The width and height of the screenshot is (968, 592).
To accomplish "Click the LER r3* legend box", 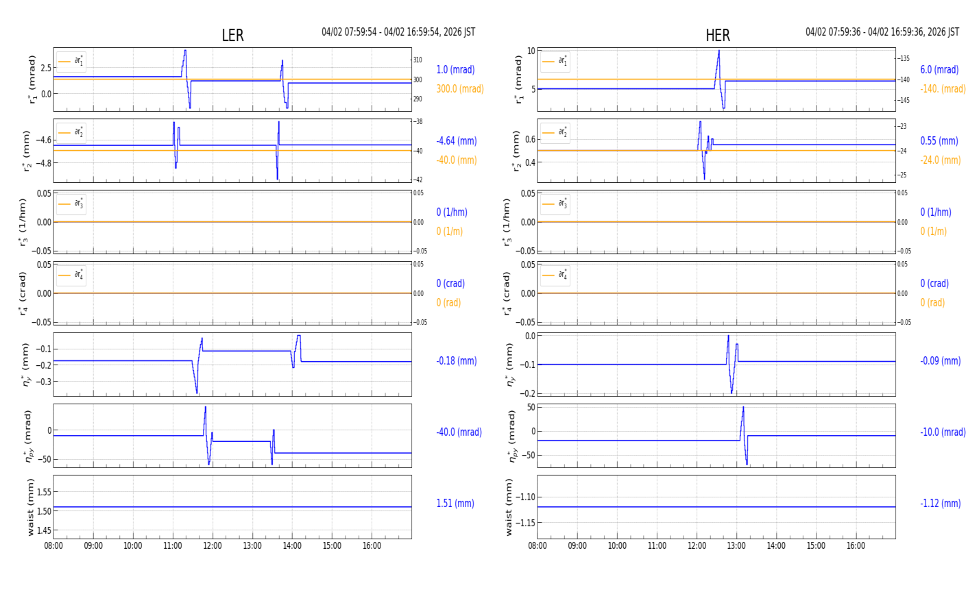I will [x=71, y=203].
